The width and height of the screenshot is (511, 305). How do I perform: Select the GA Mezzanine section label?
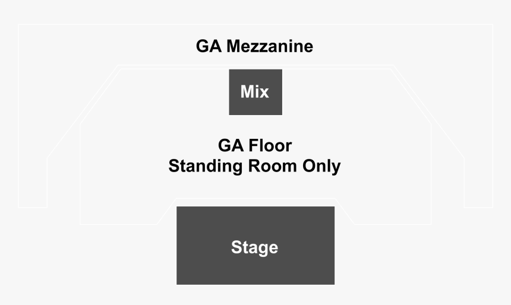(x=254, y=46)
